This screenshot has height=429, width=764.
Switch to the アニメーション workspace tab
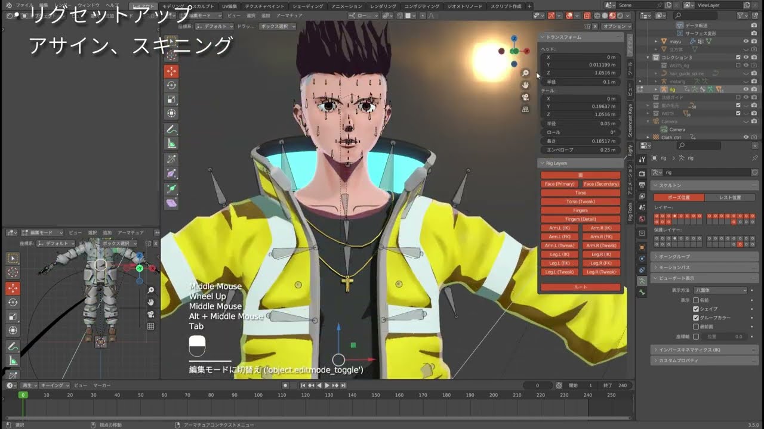tap(346, 6)
